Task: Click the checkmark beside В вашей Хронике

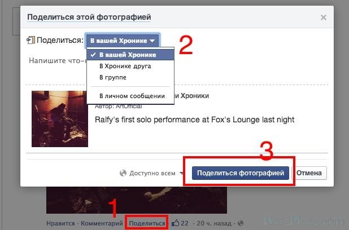Action: click(93, 55)
